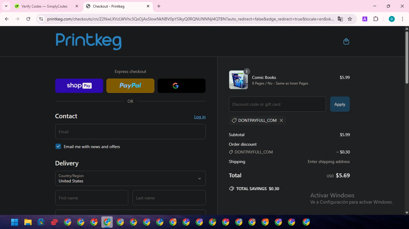Click the Comic Books product name

(264, 77)
